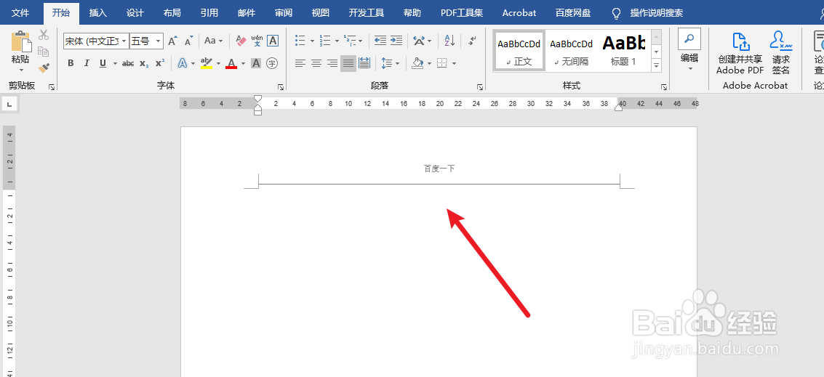
Task: Switch to the 审阅 Review tab
Action: 283,12
